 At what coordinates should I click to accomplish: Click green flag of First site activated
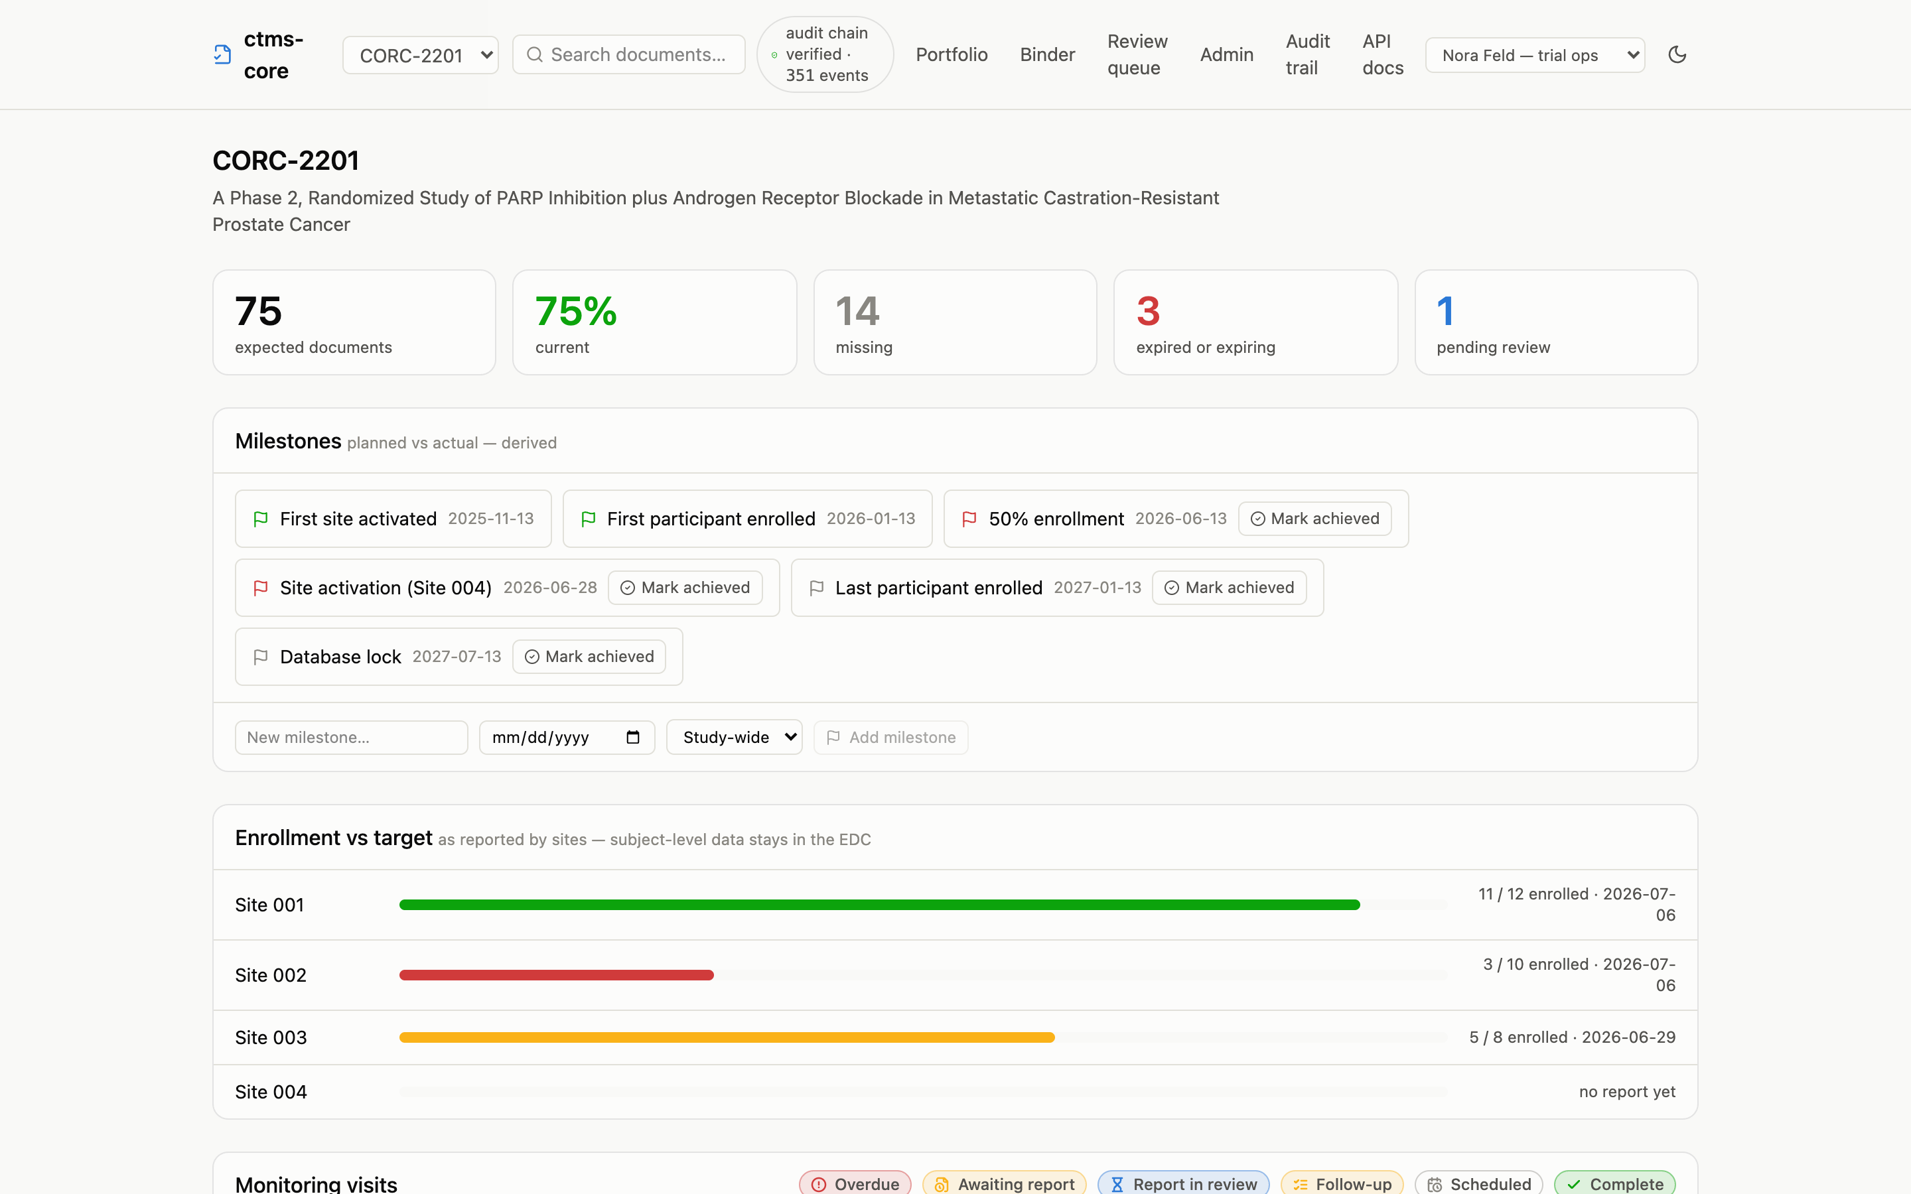pos(261,519)
